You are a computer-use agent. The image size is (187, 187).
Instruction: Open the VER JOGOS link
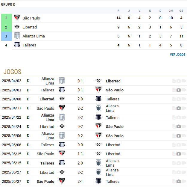tap(177, 55)
